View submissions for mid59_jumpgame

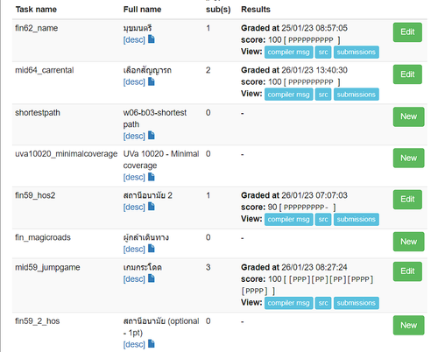coord(357,303)
